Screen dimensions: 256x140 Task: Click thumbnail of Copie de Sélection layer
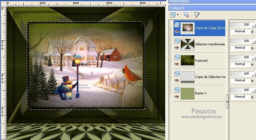click(x=188, y=77)
